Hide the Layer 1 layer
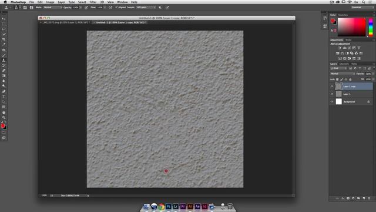Image resolution: width=376 pixels, height=212 pixels. [332, 94]
